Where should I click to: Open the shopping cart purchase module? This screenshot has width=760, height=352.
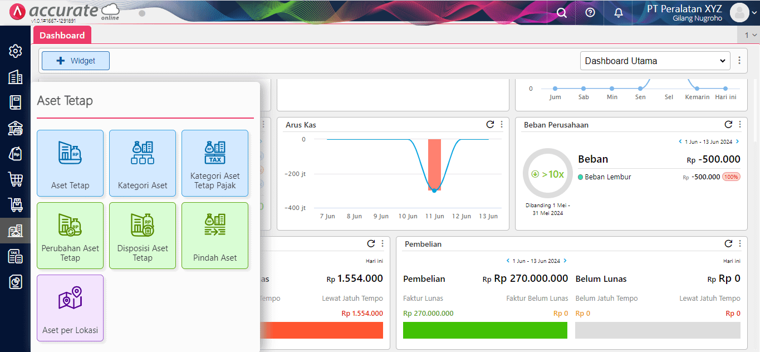(x=15, y=179)
